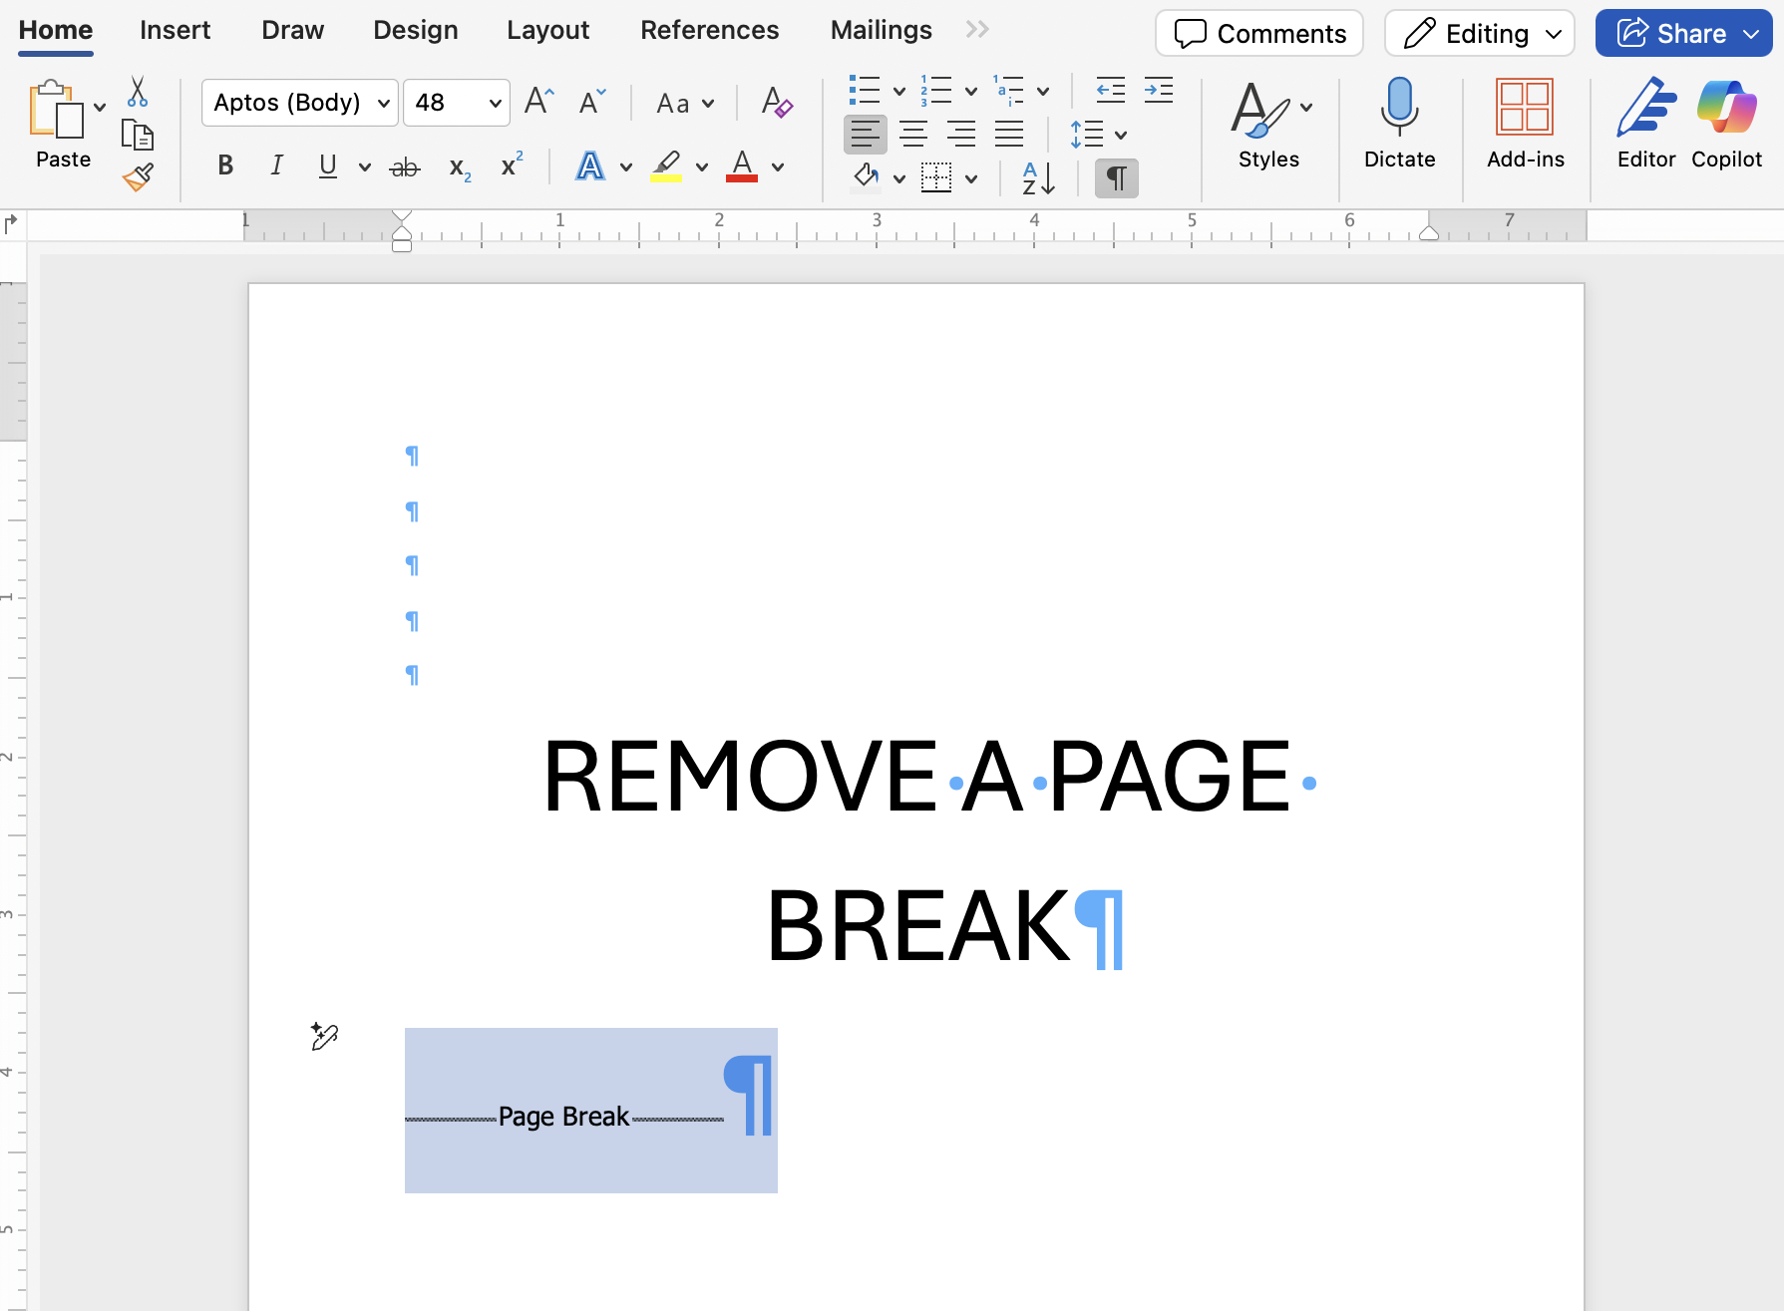Image resolution: width=1784 pixels, height=1311 pixels.
Task: Click the Copy icon
Action: click(138, 133)
